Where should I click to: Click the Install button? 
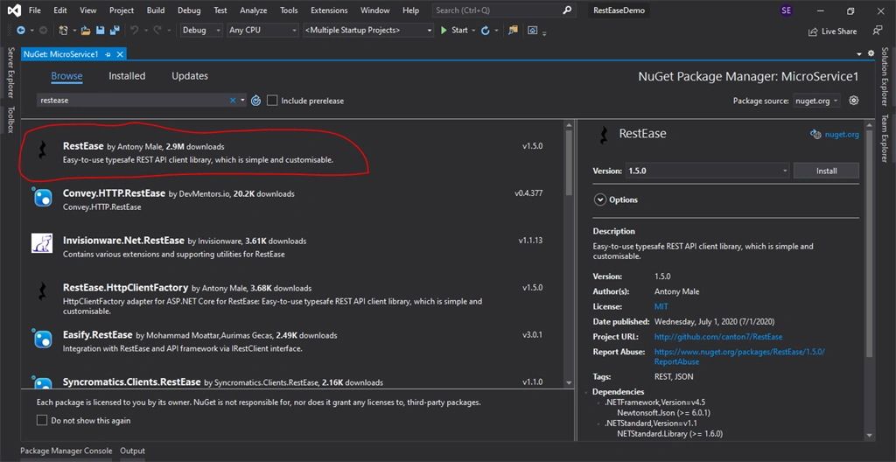click(x=826, y=171)
